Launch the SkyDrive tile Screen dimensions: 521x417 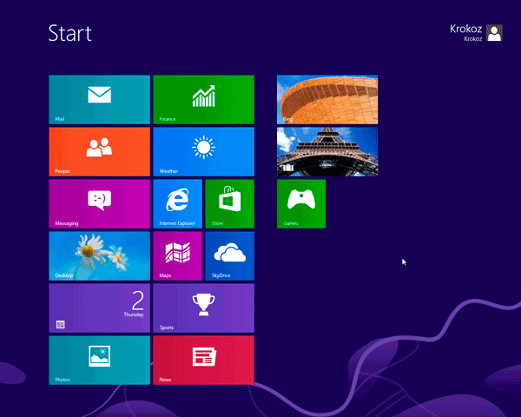pos(229,256)
